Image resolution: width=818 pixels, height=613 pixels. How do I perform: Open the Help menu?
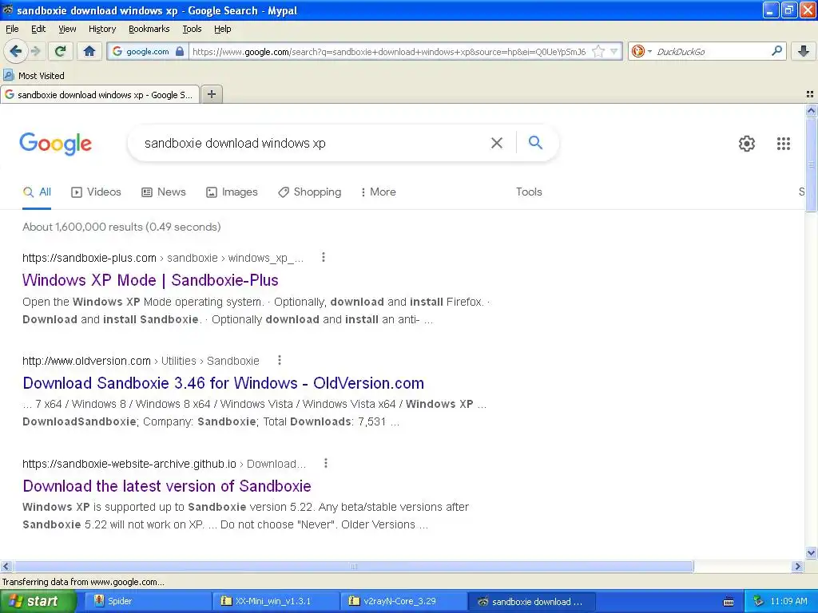(222, 29)
